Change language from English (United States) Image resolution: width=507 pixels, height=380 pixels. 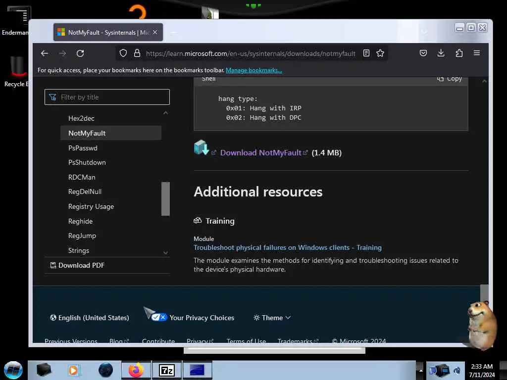tap(90, 318)
